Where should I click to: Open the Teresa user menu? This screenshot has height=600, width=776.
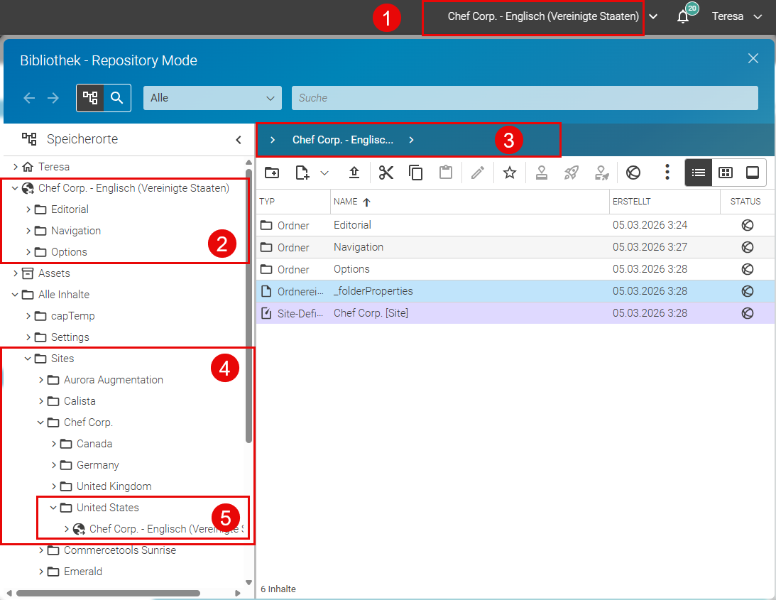[736, 16]
